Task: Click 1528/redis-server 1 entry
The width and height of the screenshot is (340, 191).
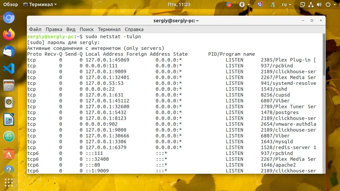Action: click(x=289, y=148)
